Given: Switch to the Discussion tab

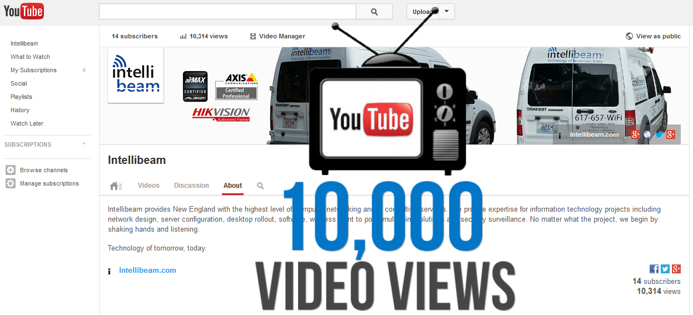Looking at the screenshot, I should point(191,186).
